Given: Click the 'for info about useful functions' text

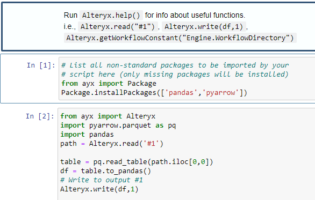Looking at the screenshot, I should [195, 15].
